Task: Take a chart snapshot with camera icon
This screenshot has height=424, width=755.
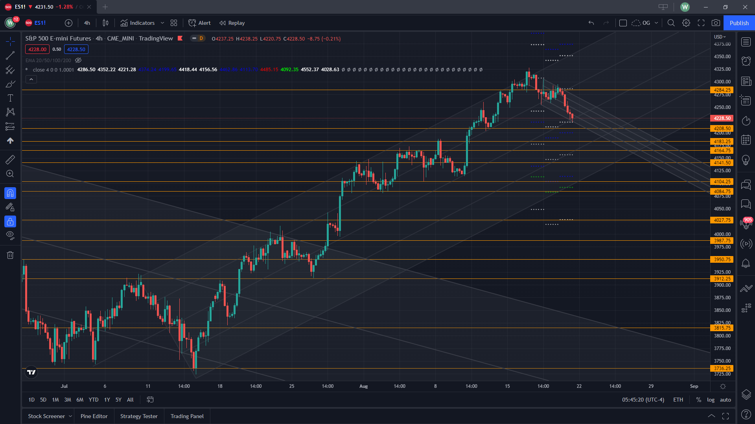Action: (x=716, y=23)
